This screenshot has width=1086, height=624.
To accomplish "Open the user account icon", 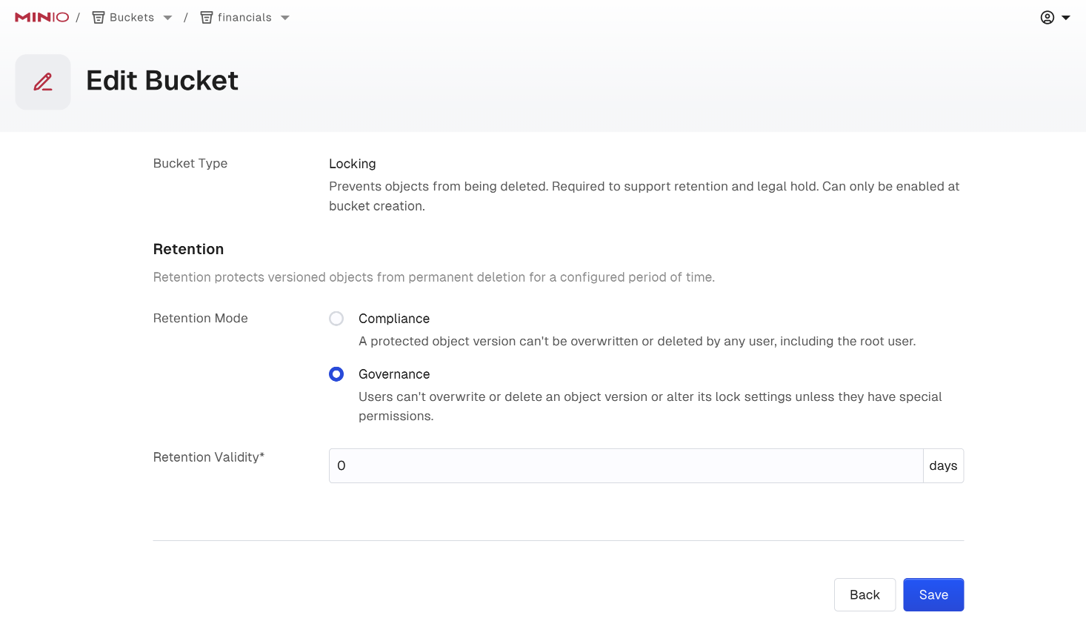I will pyautogui.click(x=1047, y=18).
